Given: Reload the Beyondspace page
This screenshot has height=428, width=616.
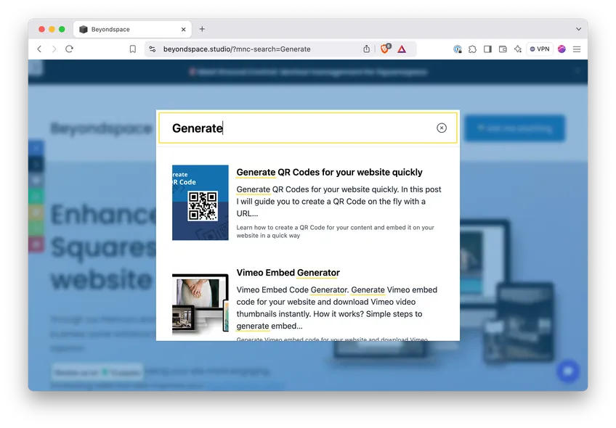Looking at the screenshot, I should pyautogui.click(x=69, y=49).
